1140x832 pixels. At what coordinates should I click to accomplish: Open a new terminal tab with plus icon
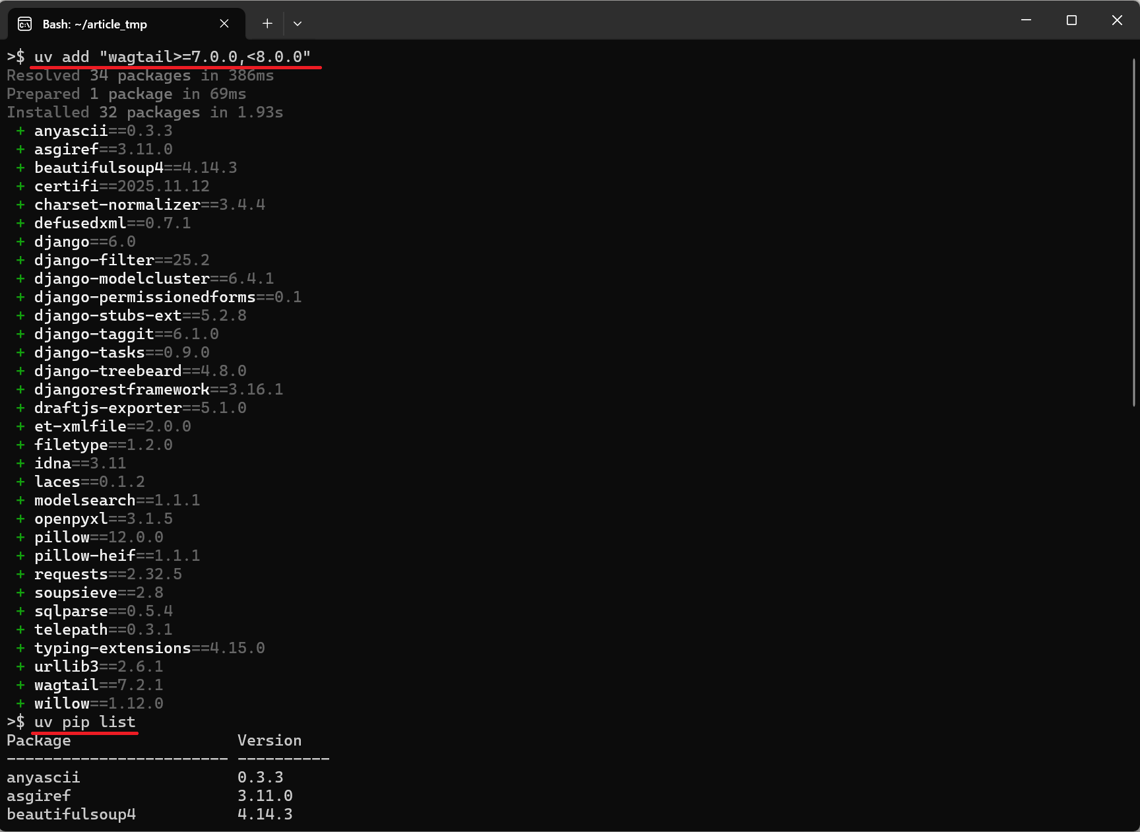[267, 23]
